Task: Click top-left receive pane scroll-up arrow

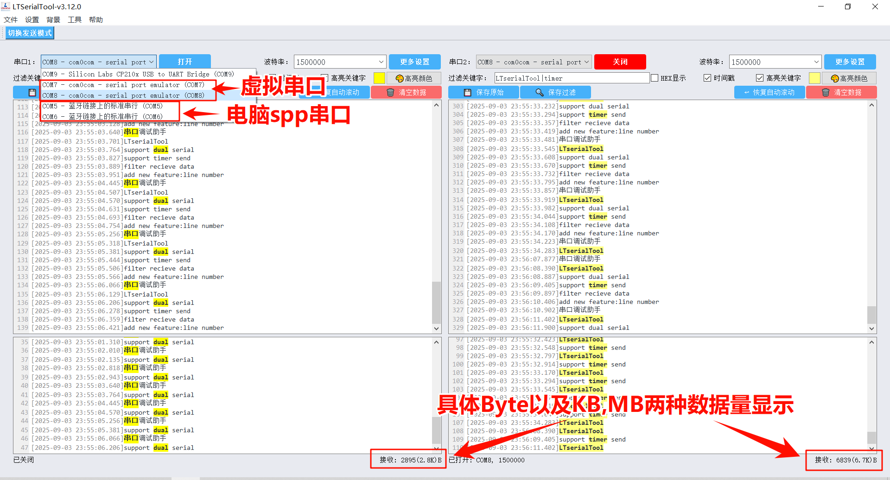Action: coord(436,105)
